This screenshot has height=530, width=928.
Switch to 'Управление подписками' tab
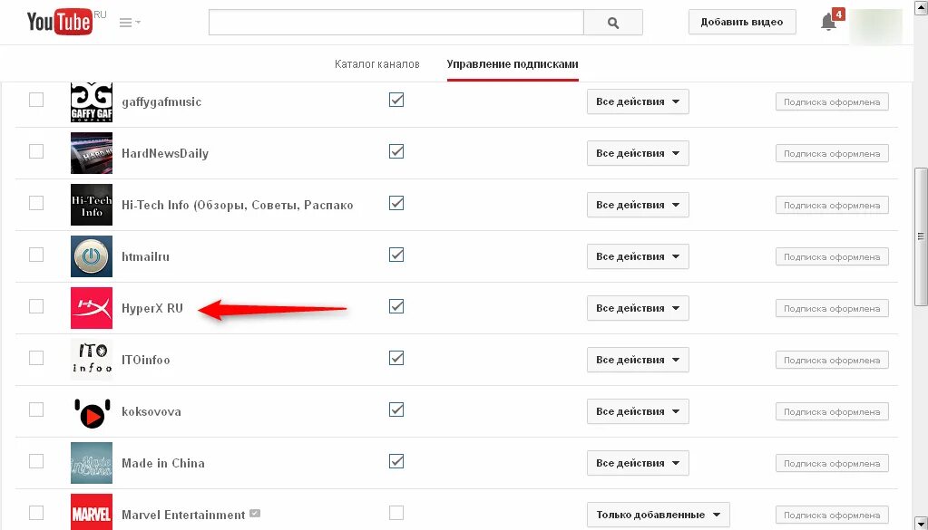[513, 63]
